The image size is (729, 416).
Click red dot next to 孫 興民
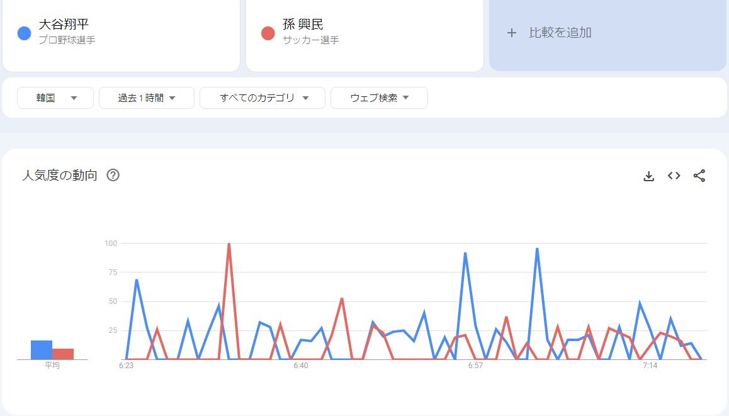click(268, 33)
